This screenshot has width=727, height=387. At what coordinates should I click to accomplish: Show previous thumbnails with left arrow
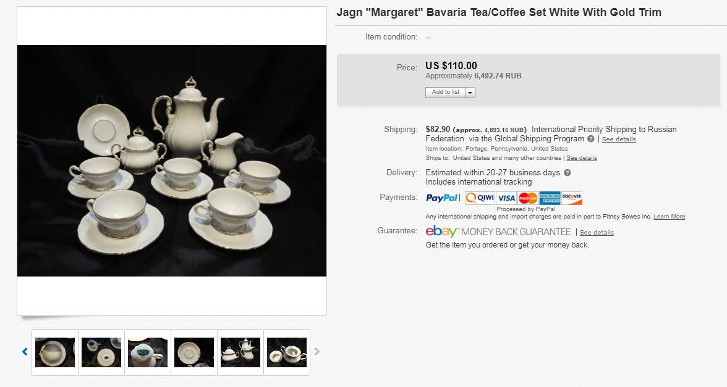[x=25, y=352]
